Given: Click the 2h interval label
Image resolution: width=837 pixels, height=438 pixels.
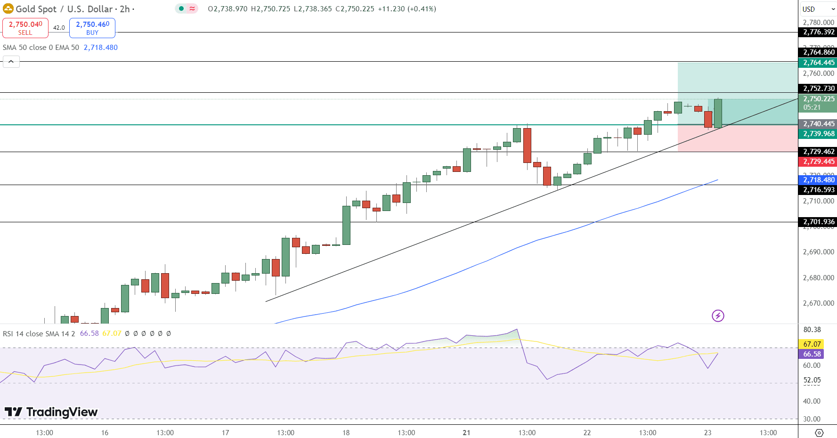Looking at the screenshot, I should tap(125, 9).
